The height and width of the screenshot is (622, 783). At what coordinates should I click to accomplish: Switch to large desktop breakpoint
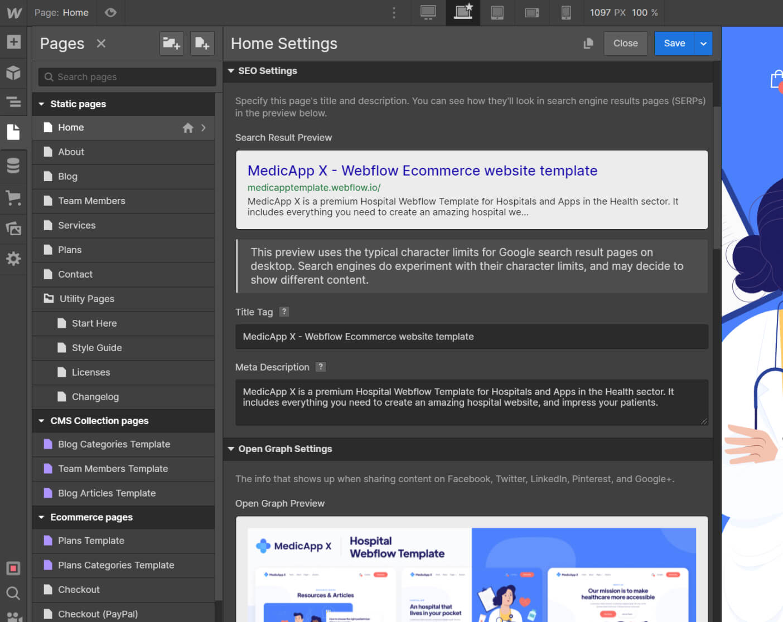(x=428, y=12)
